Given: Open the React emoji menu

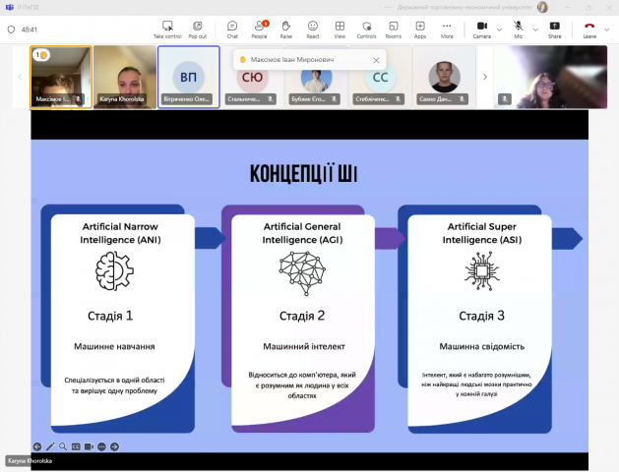Looking at the screenshot, I should (x=313, y=29).
